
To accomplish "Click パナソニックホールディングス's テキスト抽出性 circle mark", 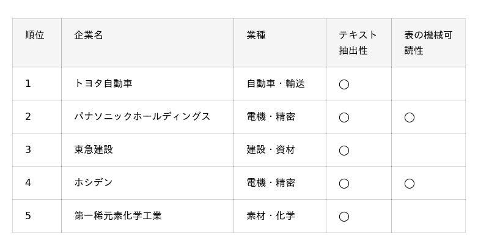I will pos(344,117).
